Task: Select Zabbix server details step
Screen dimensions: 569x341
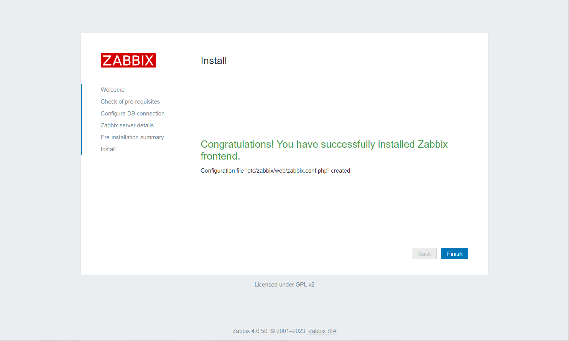Action: (127, 125)
